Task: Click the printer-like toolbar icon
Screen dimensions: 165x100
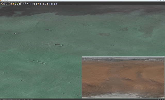Action: click(x=47, y=4)
